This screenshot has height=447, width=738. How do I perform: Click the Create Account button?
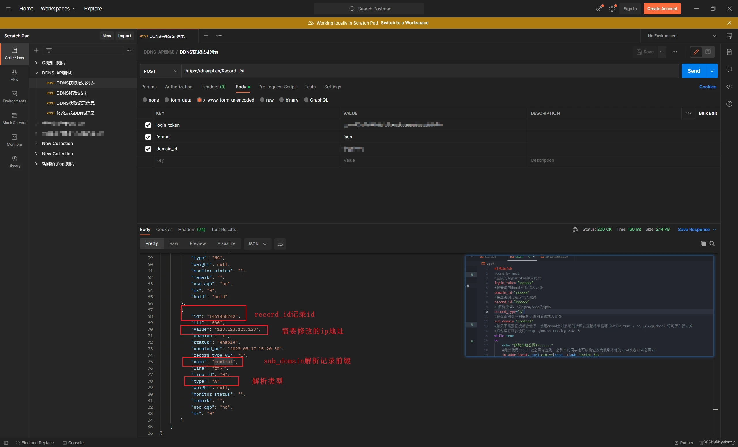[x=662, y=9]
